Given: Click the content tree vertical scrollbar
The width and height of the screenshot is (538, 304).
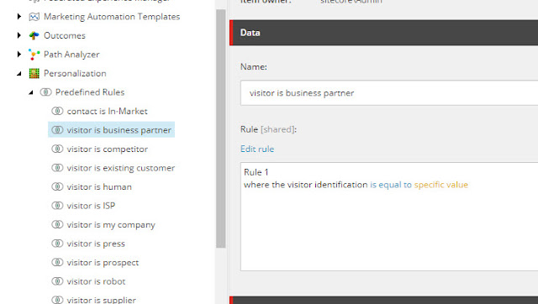Looking at the screenshot, I should (x=220, y=128).
